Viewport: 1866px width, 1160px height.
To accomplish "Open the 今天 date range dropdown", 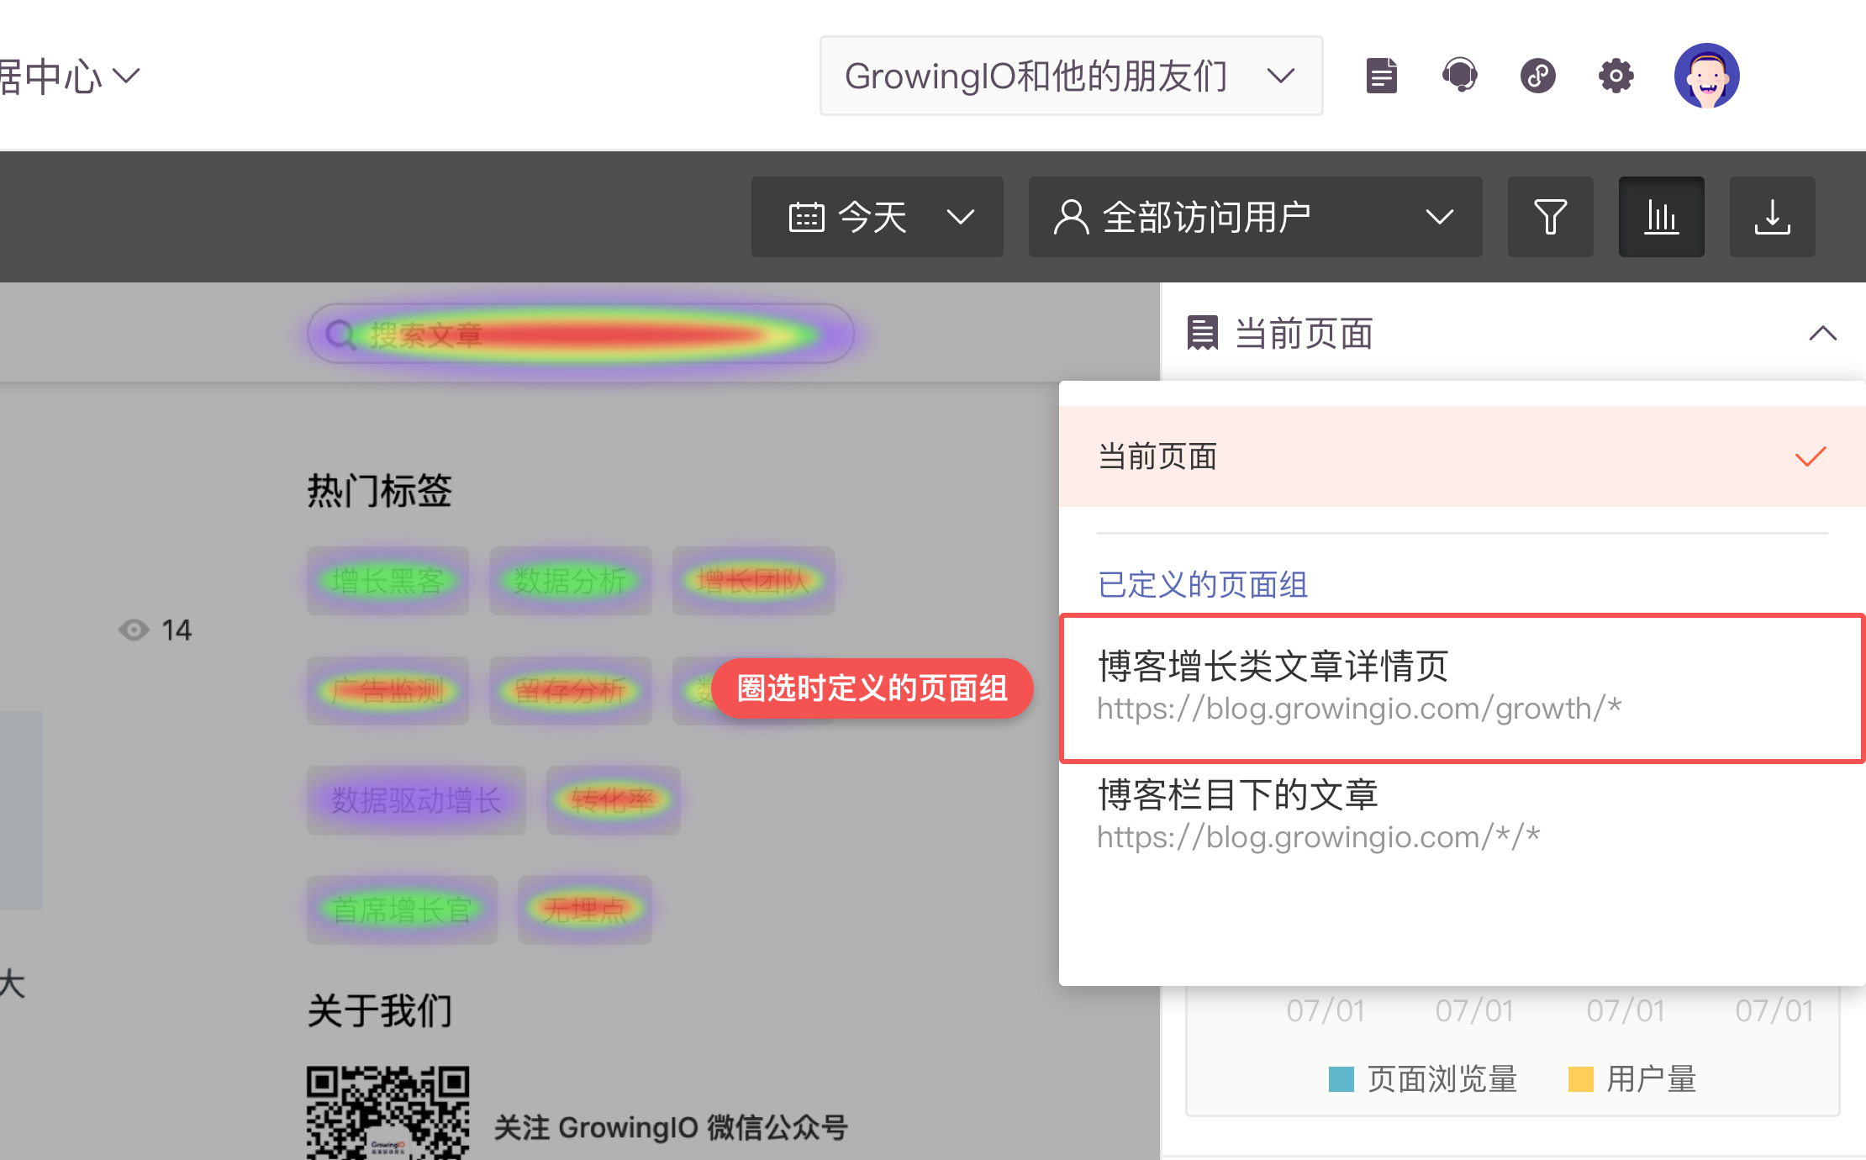I will [877, 217].
